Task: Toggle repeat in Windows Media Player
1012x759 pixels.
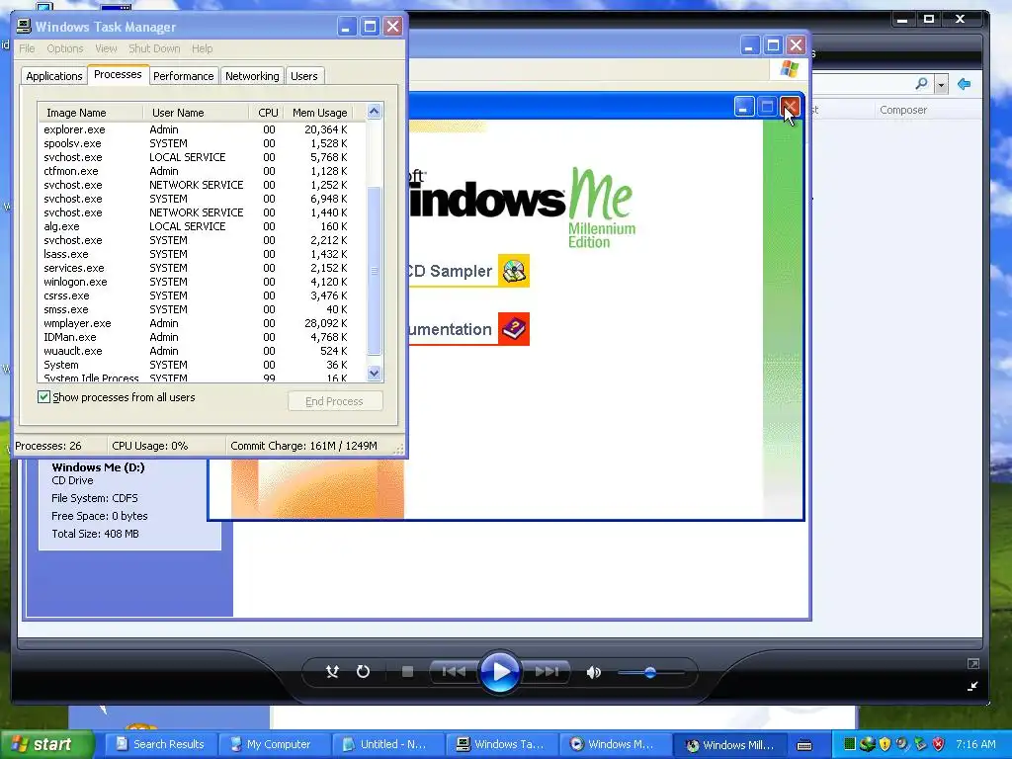Action: tap(364, 672)
